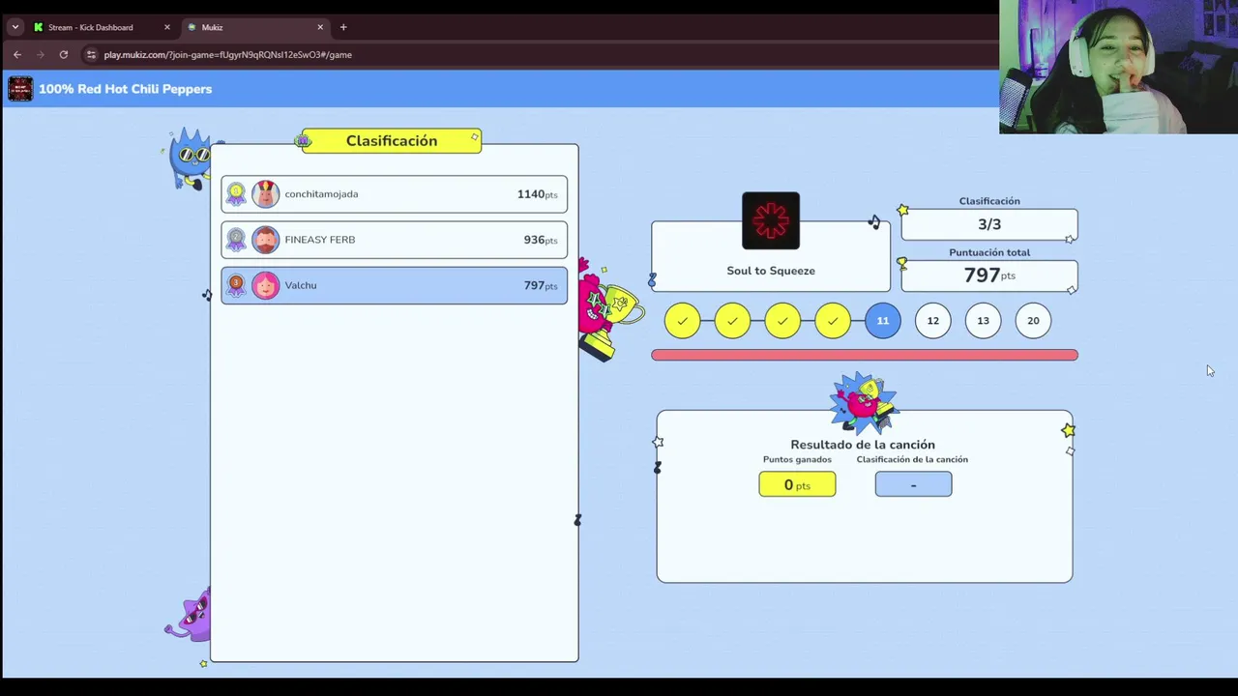Click the 0 pts points-earned badge
The height and width of the screenshot is (696, 1238).
pos(797,484)
